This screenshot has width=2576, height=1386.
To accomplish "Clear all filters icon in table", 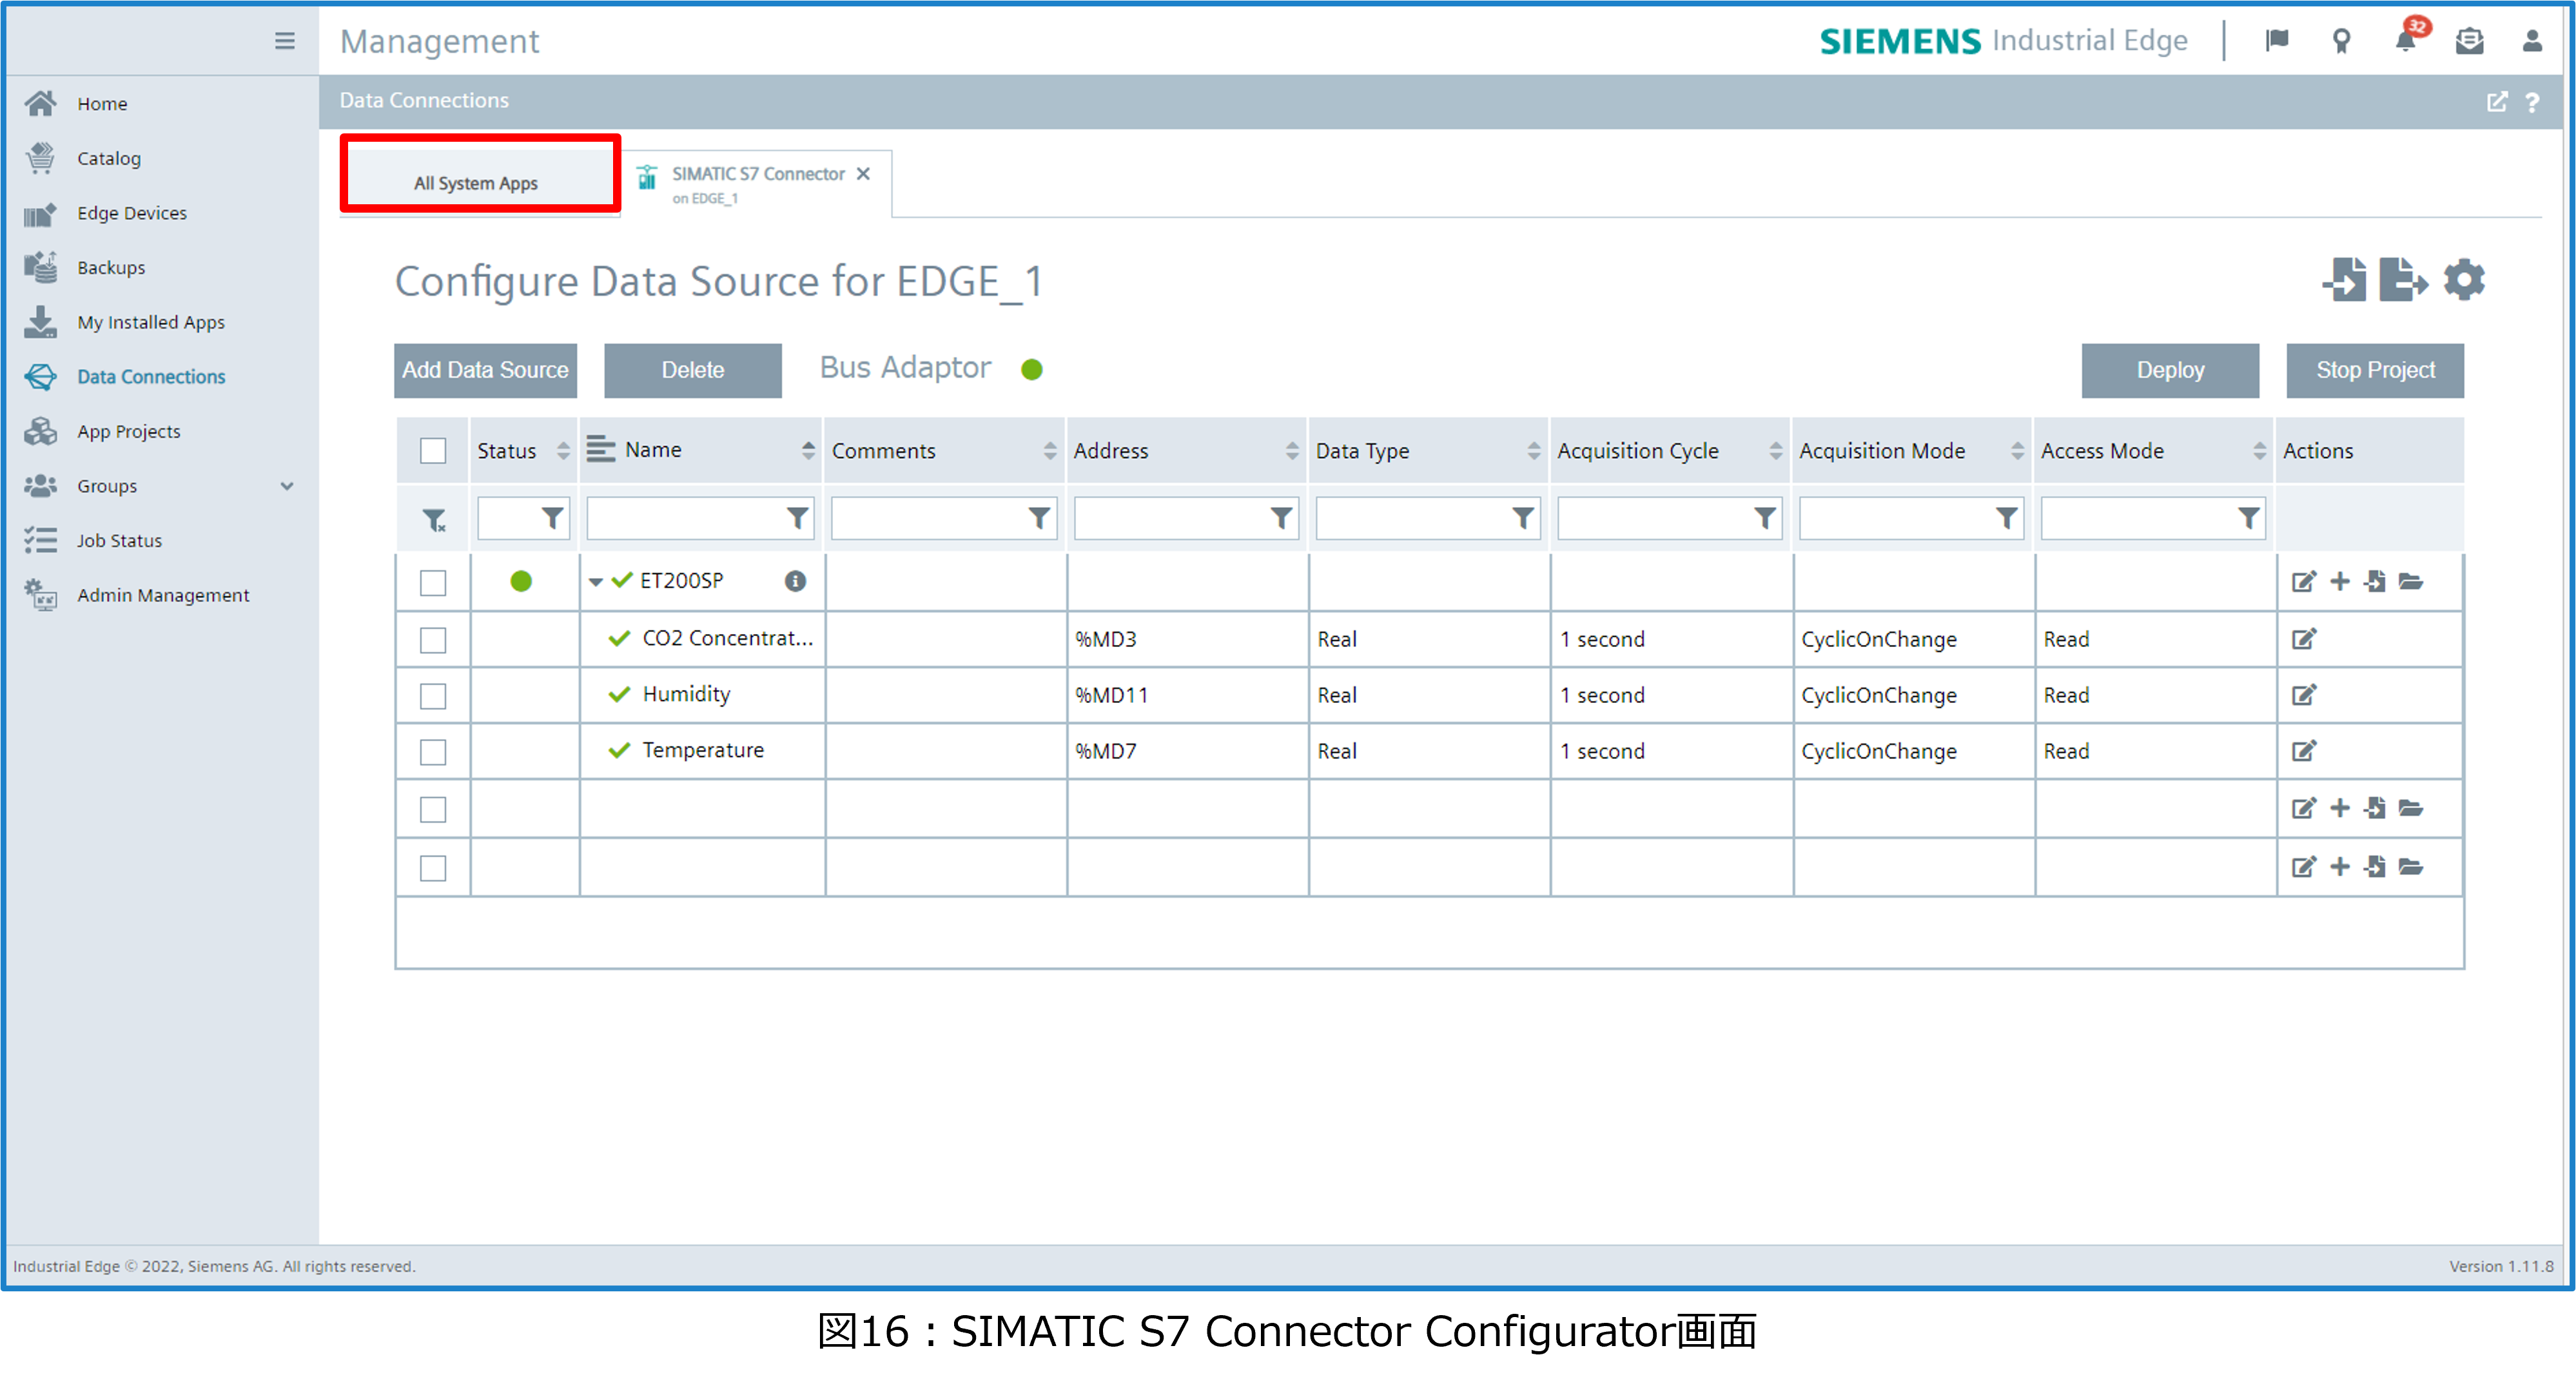I will pos(434,519).
